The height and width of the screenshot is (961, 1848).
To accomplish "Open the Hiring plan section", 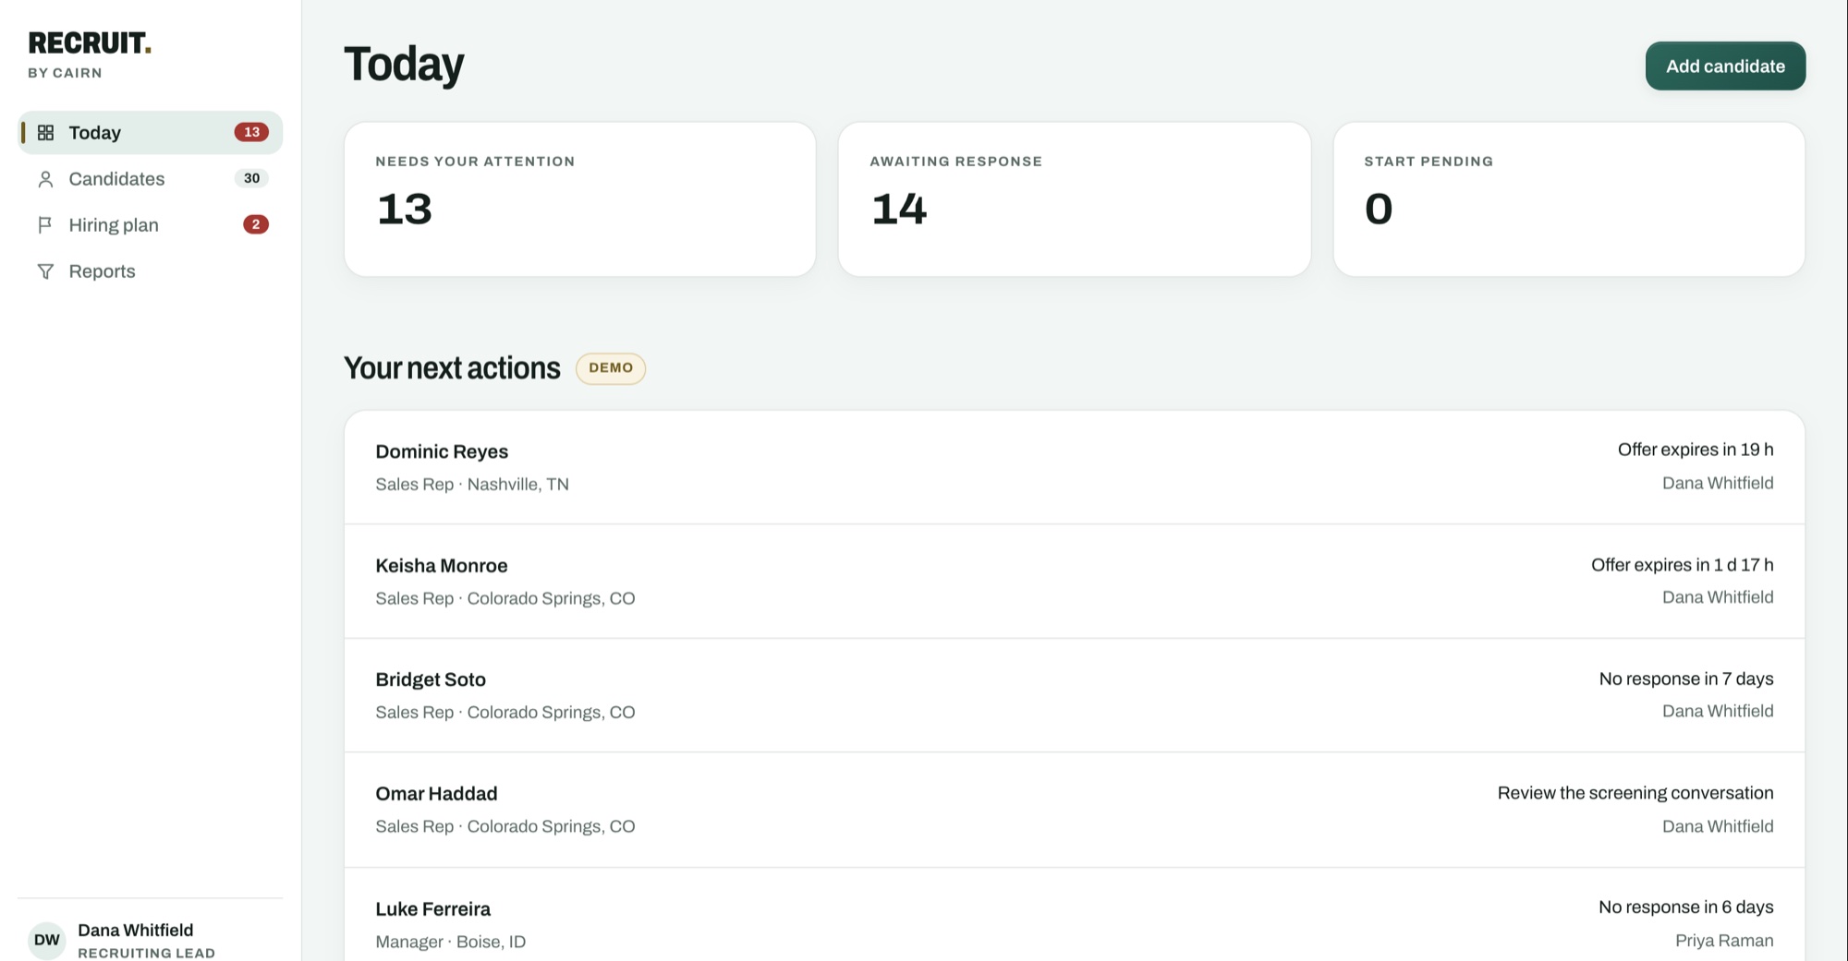I will tap(150, 225).
